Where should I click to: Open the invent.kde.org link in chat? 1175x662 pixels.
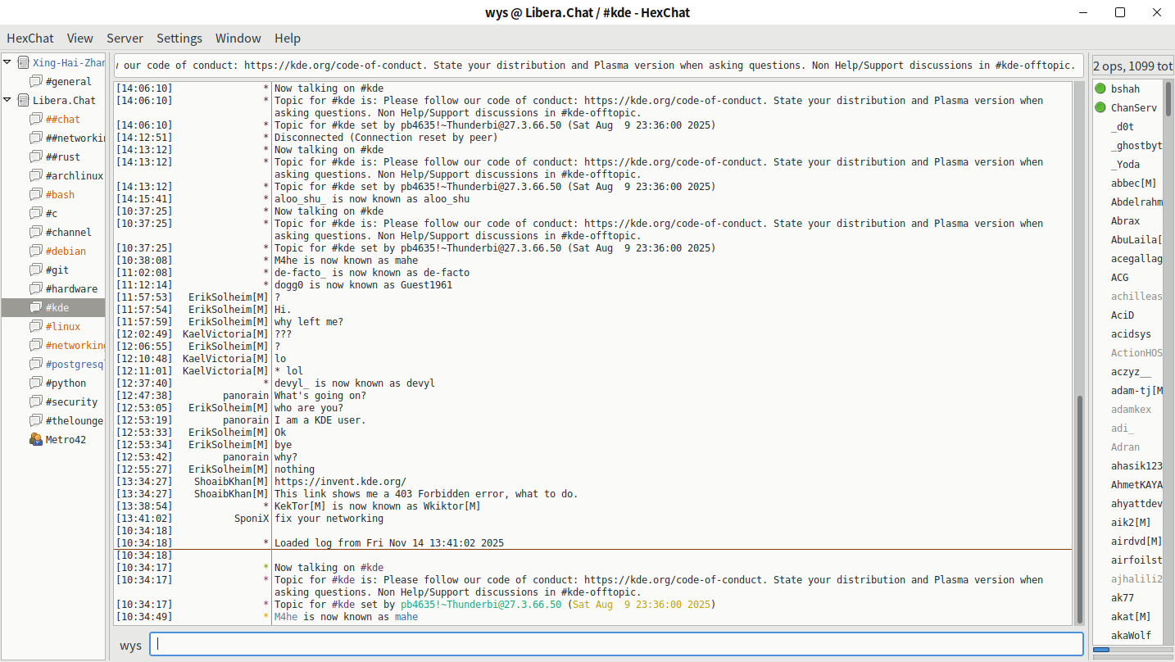tap(340, 482)
